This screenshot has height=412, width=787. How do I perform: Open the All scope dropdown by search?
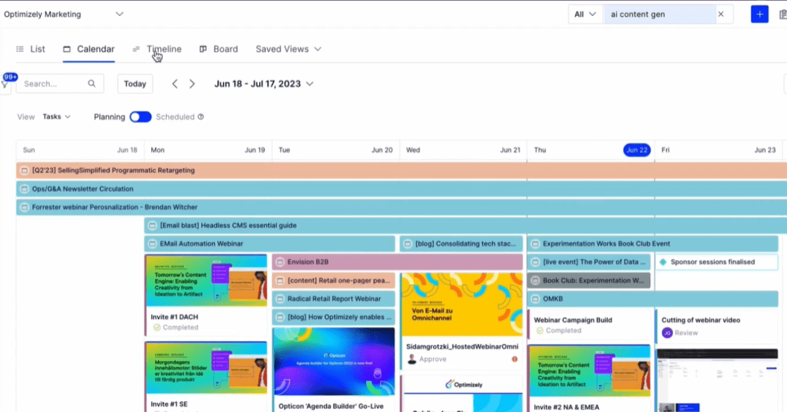585,14
